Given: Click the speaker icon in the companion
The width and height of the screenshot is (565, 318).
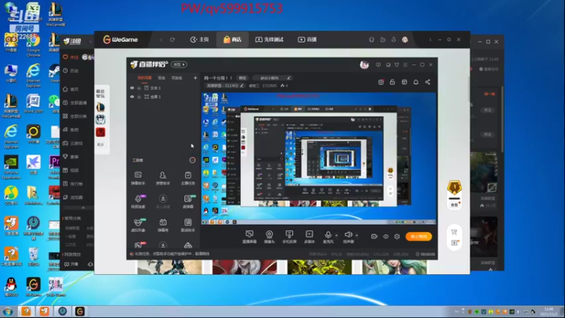Looking at the screenshot, I should [x=348, y=235].
